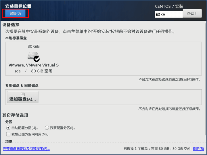
Task: Click the 安装目标位置 page title
Action: pos(18,6)
